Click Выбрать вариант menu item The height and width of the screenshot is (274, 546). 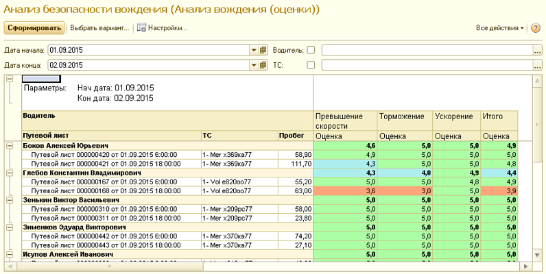pos(99,28)
